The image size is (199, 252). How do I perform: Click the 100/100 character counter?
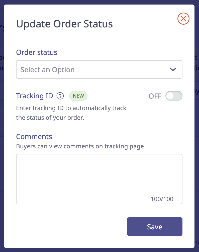(x=162, y=199)
